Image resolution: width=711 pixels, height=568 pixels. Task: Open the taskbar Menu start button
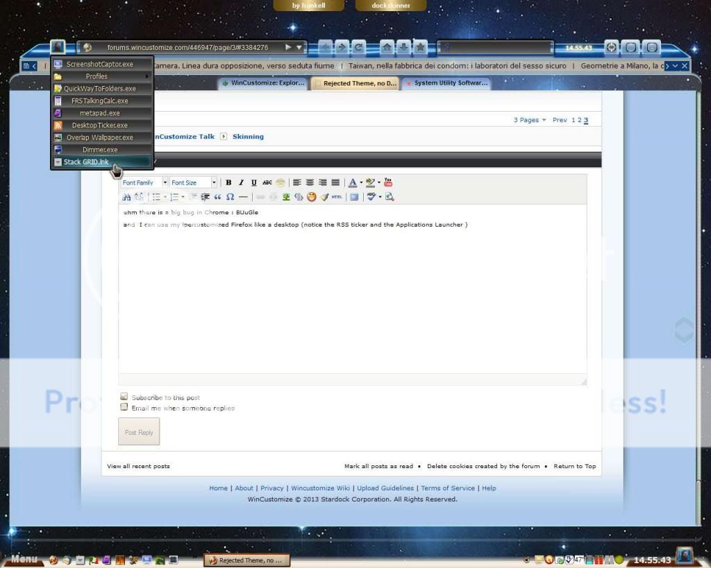[24, 559]
